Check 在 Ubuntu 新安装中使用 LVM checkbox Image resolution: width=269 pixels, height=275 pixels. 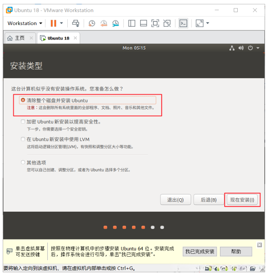(23, 139)
